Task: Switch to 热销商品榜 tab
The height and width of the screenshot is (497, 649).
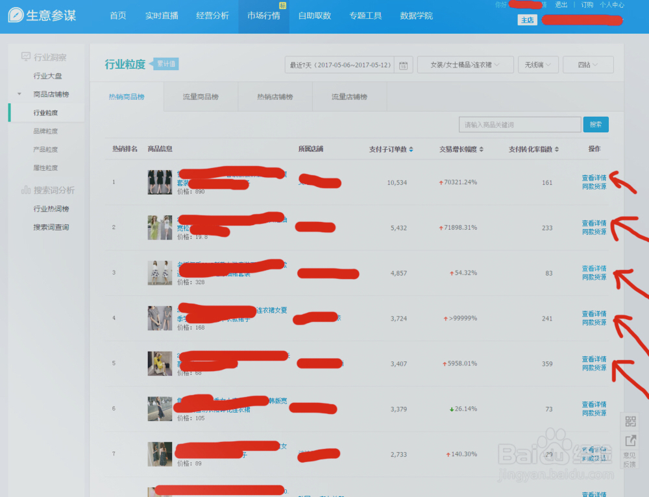Action: click(127, 97)
